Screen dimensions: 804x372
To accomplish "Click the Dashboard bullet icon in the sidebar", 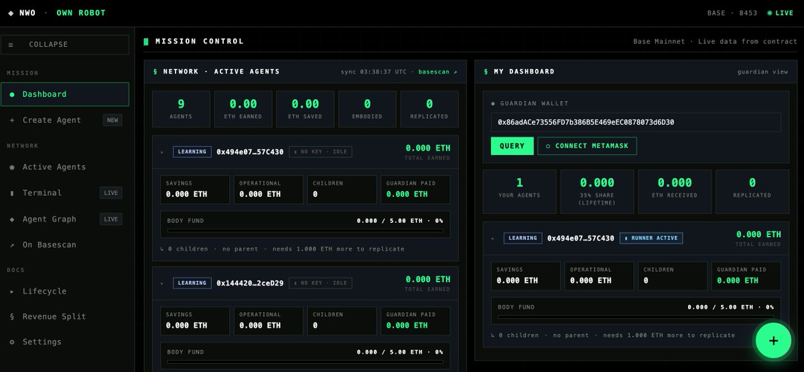I will click(x=11, y=94).
